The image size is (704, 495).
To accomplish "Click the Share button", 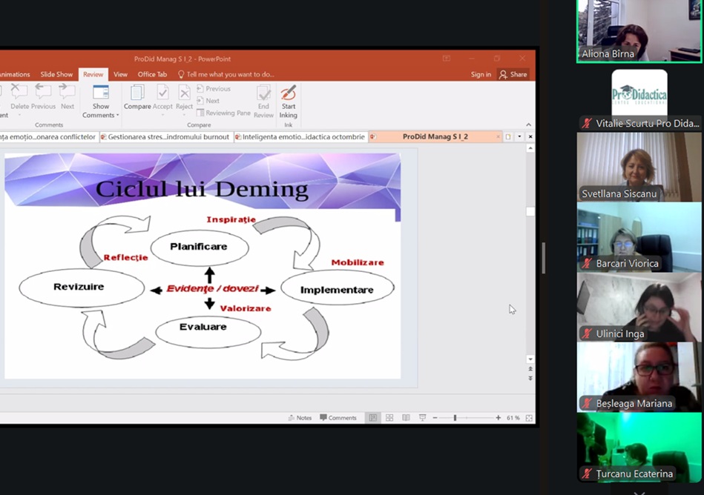I will 513,74.
